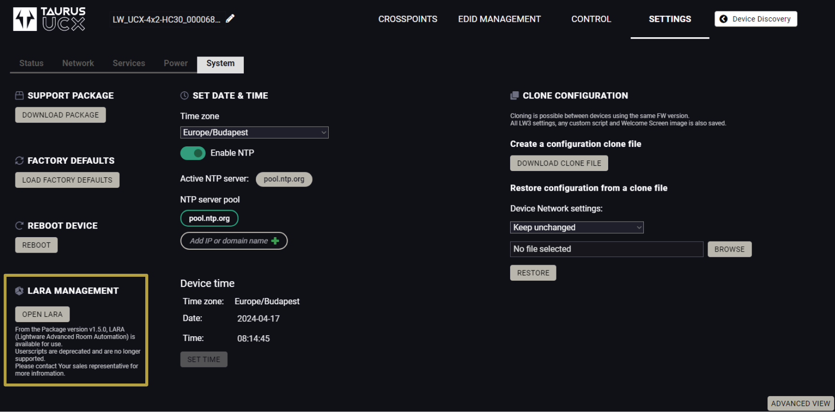Go to EDID Management
Image resolution: width=835 pixels, height=412 pixels.
coord(500,19)
